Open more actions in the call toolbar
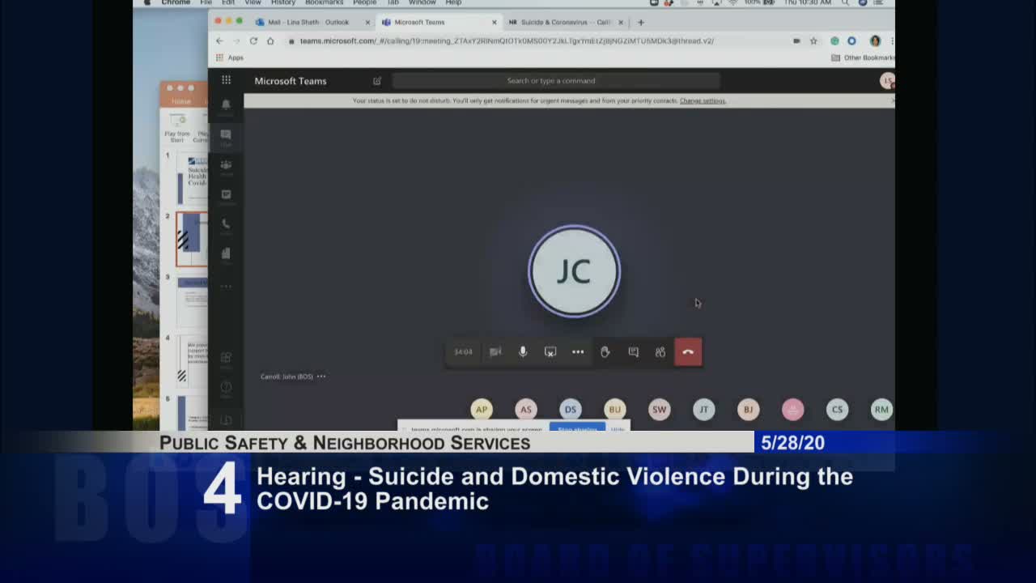The image size is (1036, 583). [578, 352]
